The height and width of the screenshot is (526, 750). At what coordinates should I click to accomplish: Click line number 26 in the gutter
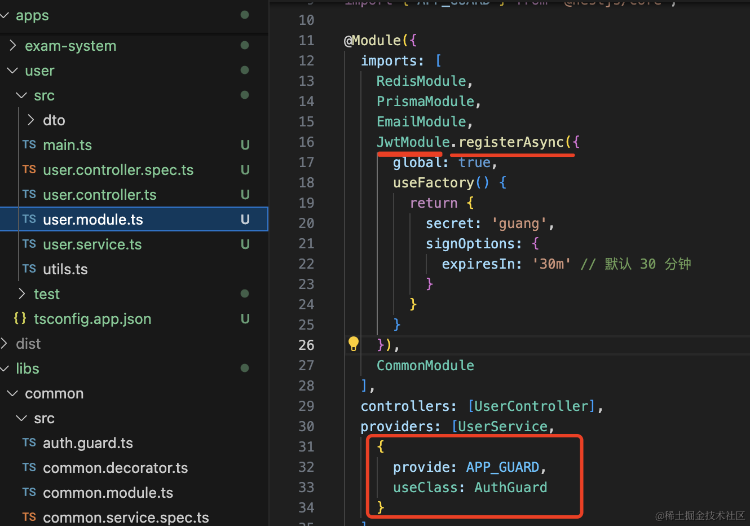click(x=306, y=345)
